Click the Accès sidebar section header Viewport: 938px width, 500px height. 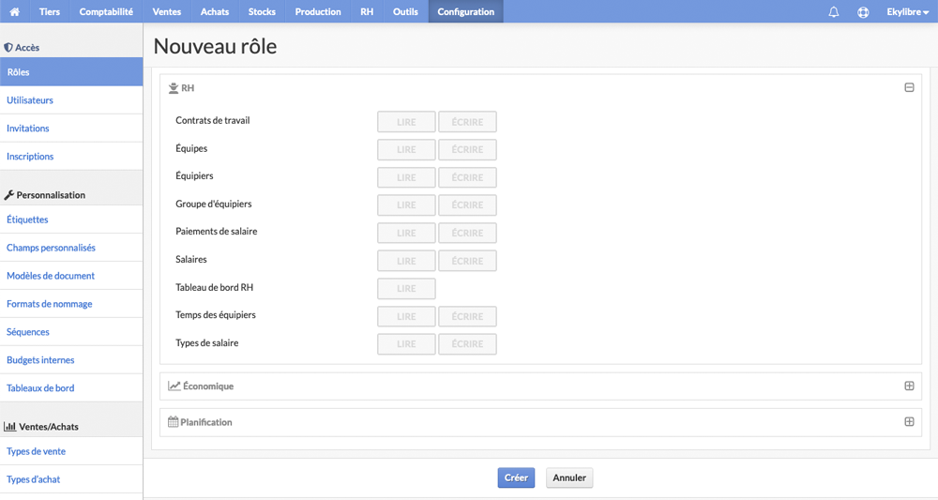tap(22, 47)
